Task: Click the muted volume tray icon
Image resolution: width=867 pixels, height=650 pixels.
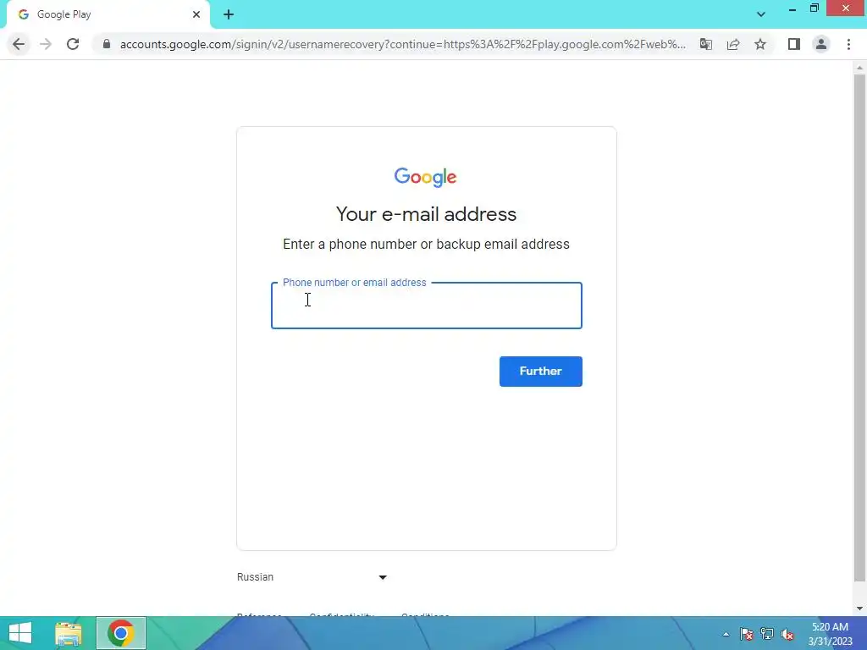Action: pyautogui.click(x=787, y=634)
